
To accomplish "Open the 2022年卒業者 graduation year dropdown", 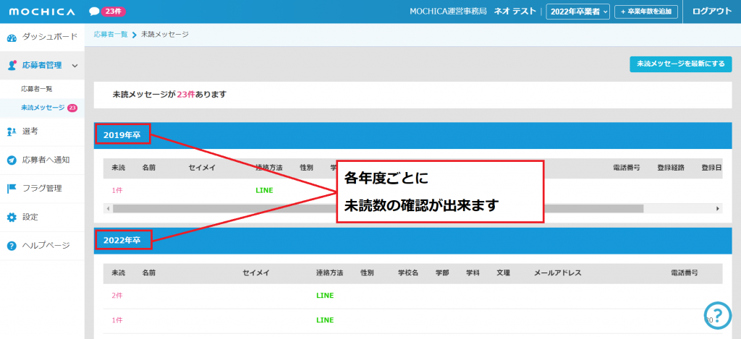I will click(x=577, y=12).
